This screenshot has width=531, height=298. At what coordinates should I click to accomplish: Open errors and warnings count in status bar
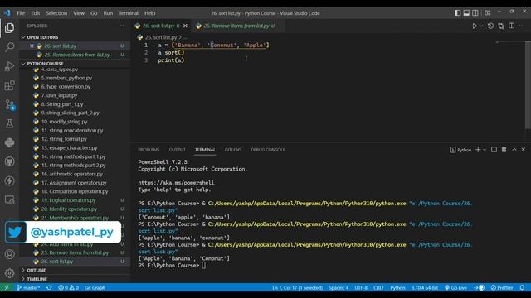[68, 288]
